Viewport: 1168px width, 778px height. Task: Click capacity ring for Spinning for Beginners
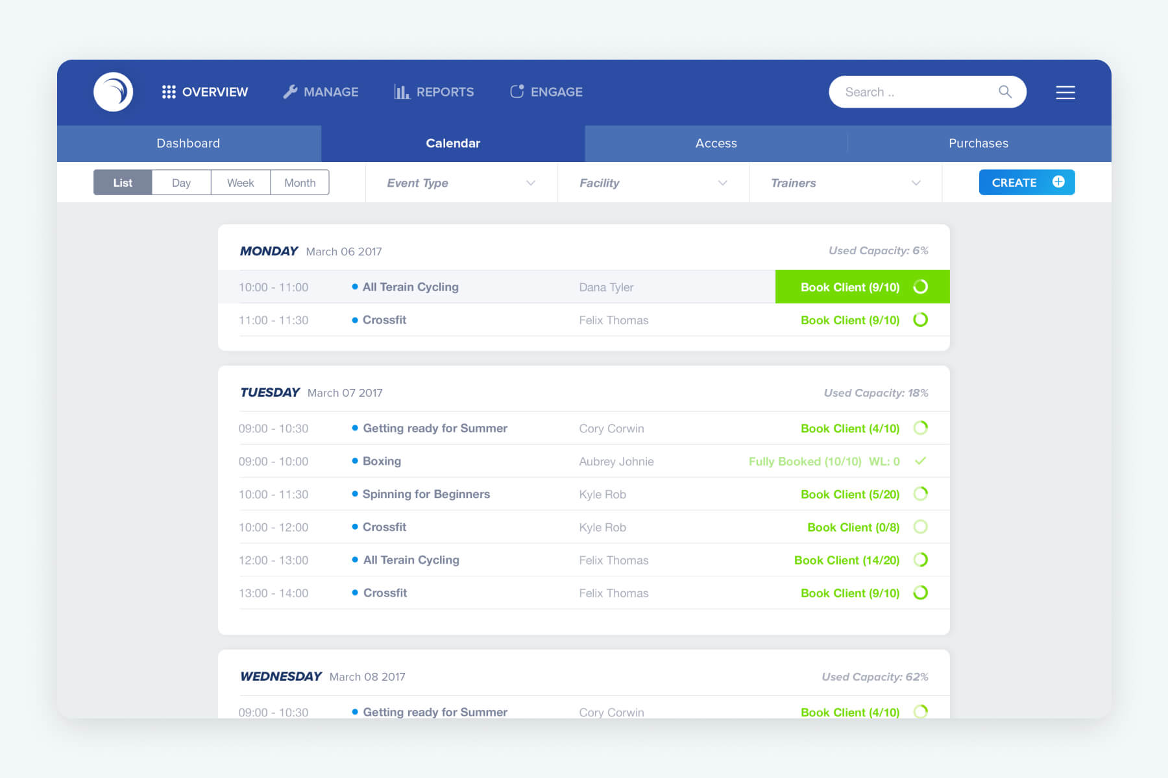tap(920, 494)
